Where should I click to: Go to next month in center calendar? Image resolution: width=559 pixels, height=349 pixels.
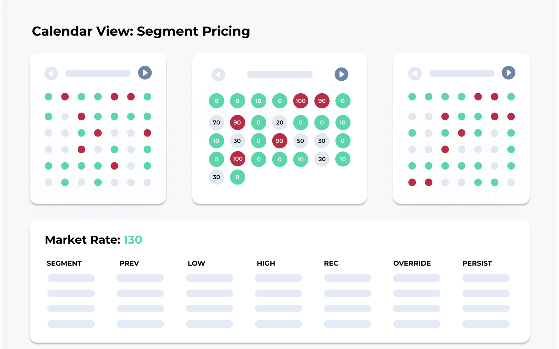341,74
